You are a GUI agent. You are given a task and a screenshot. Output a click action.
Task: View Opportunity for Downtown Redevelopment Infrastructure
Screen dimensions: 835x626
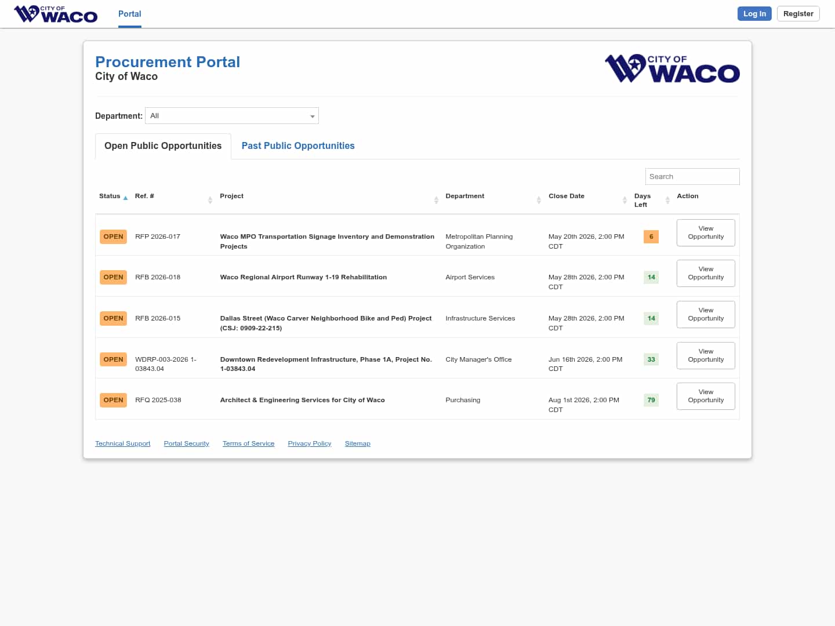point(706,355)
